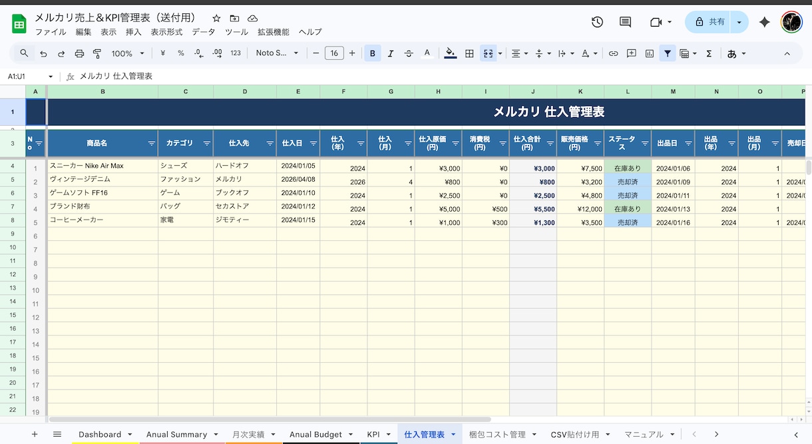Switch to the Dashboard sheet tab

tap(100, 434)
